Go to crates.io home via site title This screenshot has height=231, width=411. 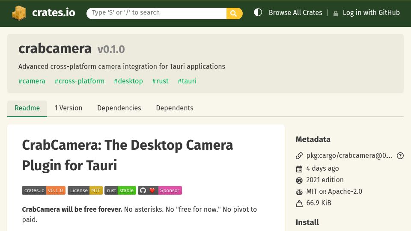(x=54, y=12)
